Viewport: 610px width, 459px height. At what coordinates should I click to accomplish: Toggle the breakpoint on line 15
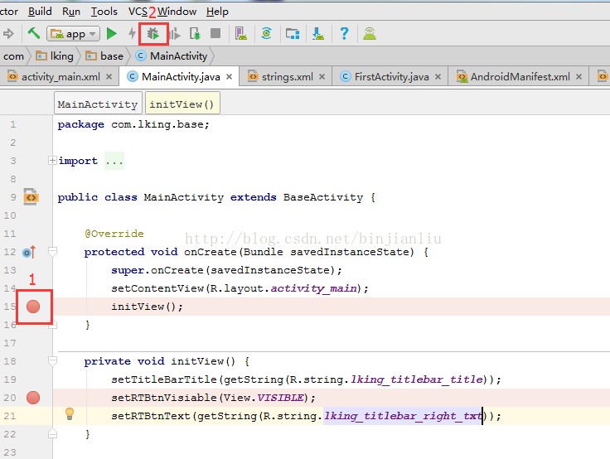[33, 307]
